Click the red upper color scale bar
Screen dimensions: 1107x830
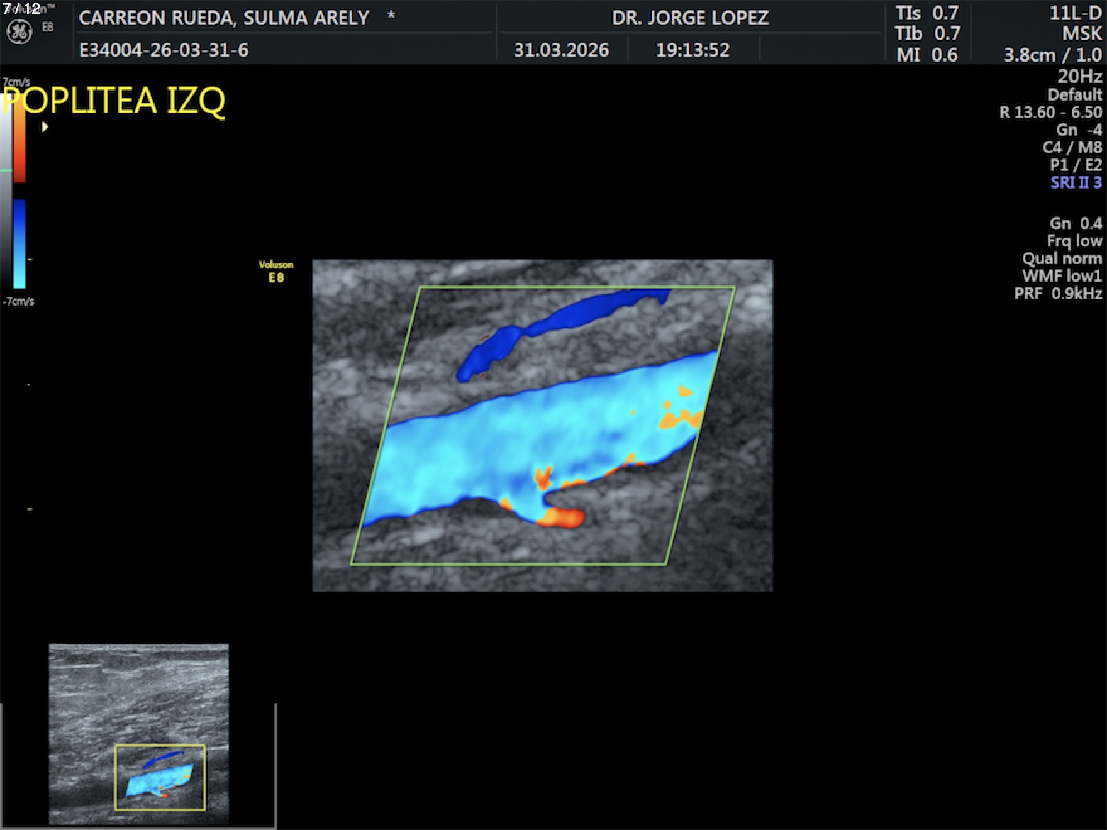pyautogui.click(x=19, y=145)
